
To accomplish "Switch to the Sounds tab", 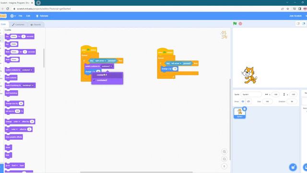I will click(35, 25).
